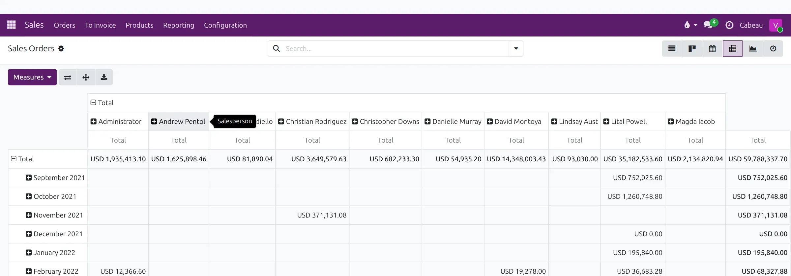Image resolution: width=791 pixels, height=276 pixels.
Task: Collapse the Total row header
Action: pyautogui.click(x=22, y=159)
